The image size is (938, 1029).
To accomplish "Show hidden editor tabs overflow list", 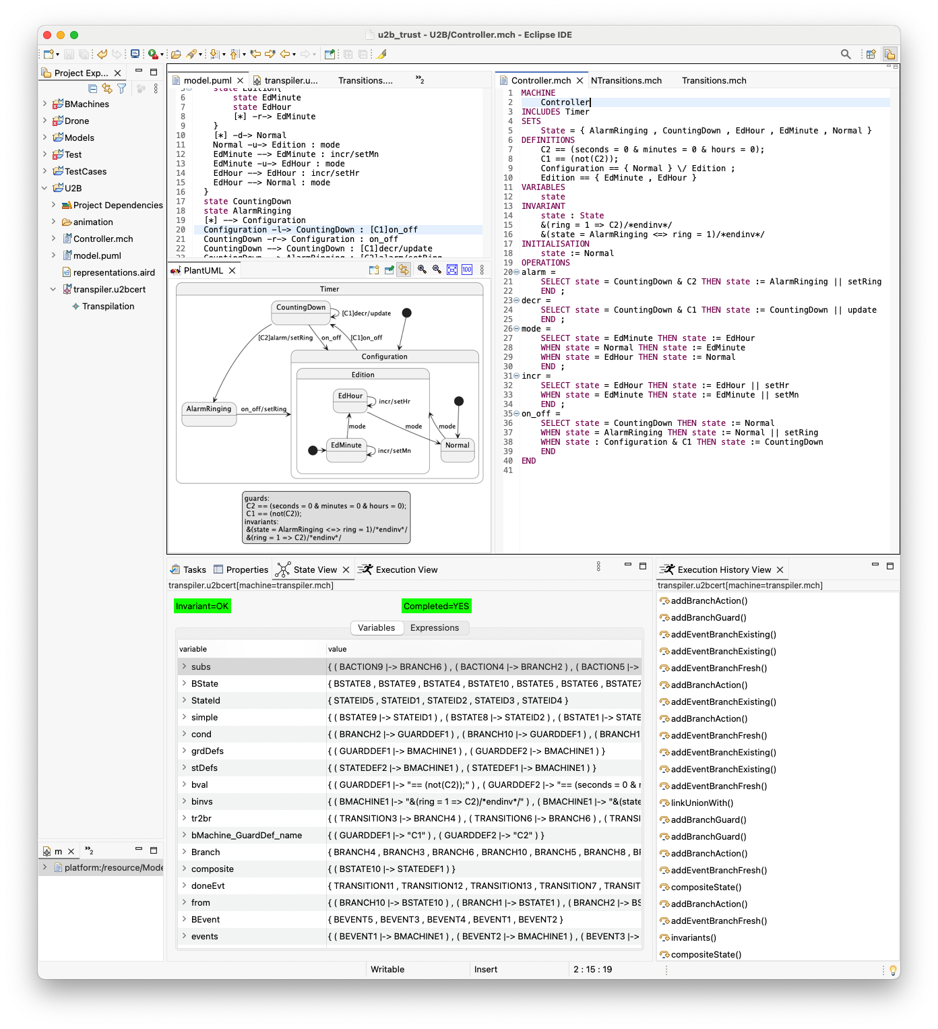I will click(420, 80).
